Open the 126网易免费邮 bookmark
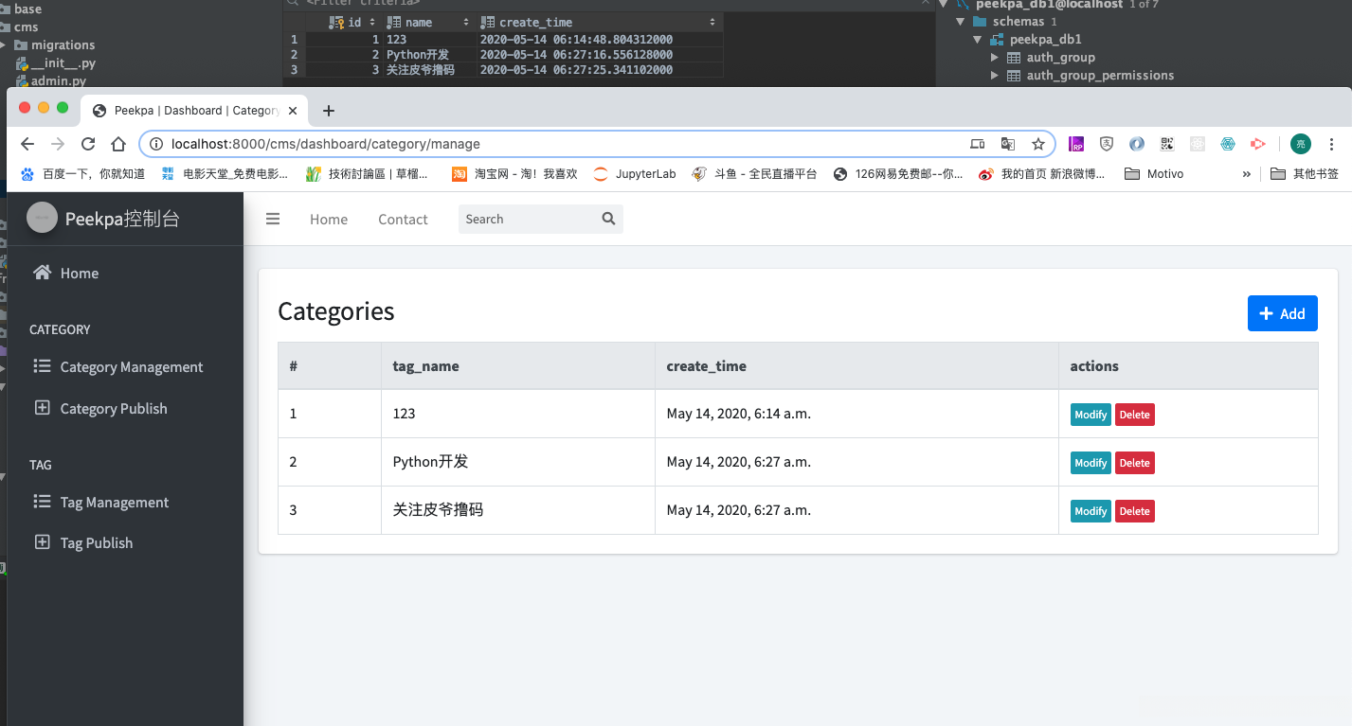Screen dimensions: 1352x726 898,174
